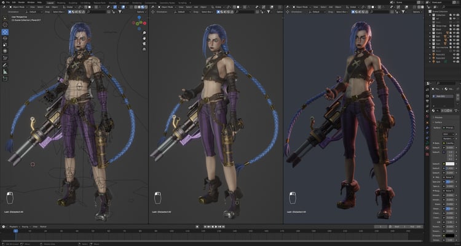The width and height of the screenshot is (461, 246).
Task: Select the Transform tool in left toolbar
Action: tap(5, 51)
